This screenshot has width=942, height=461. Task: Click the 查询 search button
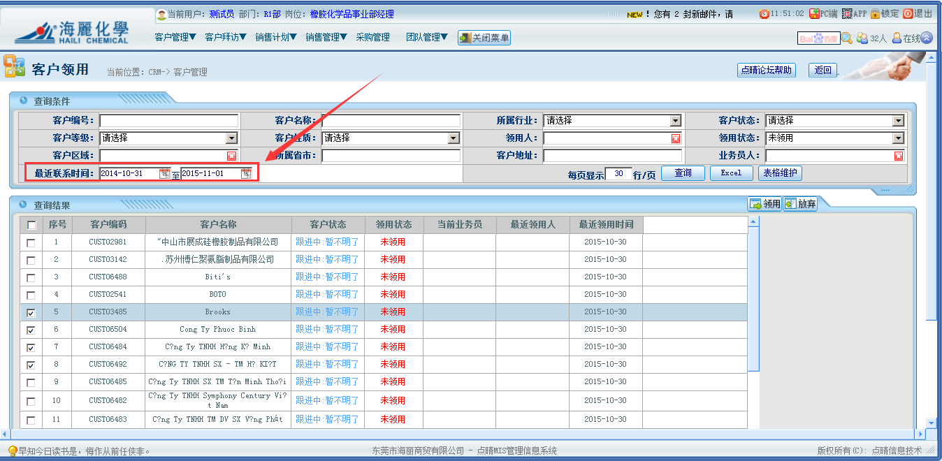click(682, 173)
